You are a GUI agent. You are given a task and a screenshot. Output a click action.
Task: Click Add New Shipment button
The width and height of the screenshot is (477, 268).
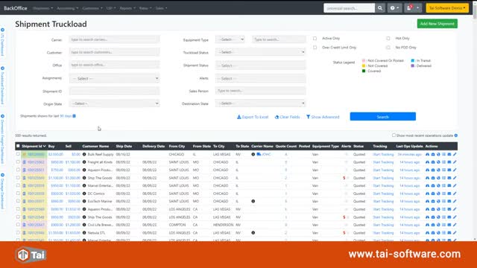point(437,24)
